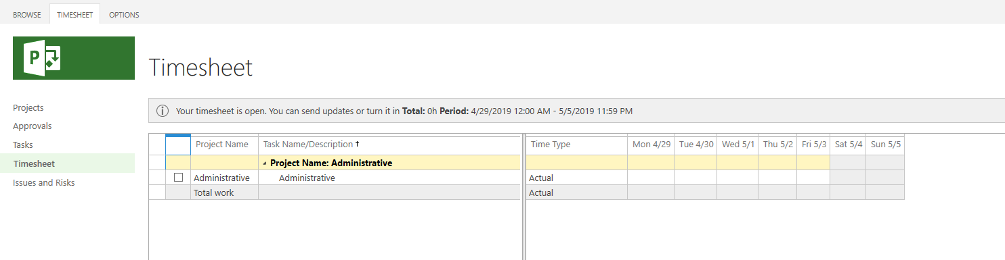Image resolution: width=1005 pixels, height=260 pixels.
Task: Go to Projects in the sidebar
Action: coord(28,107)
